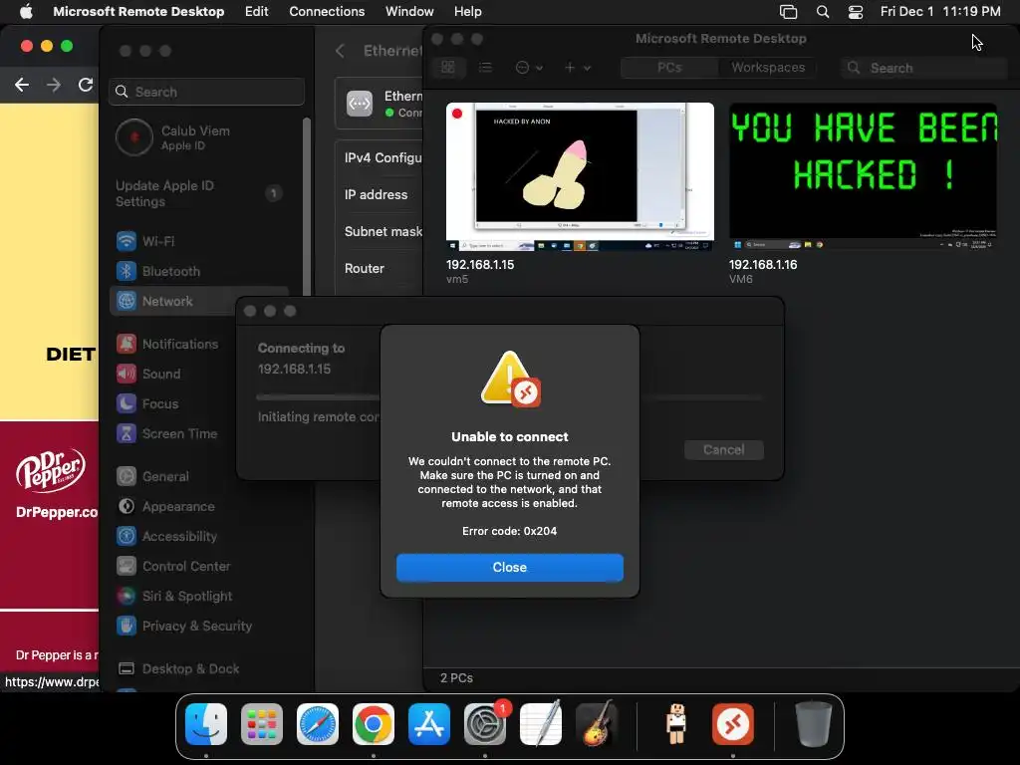Open Calub Viem Apple ID profile
This screenshot has height=765, width=1020.
(x=173, y=137)
